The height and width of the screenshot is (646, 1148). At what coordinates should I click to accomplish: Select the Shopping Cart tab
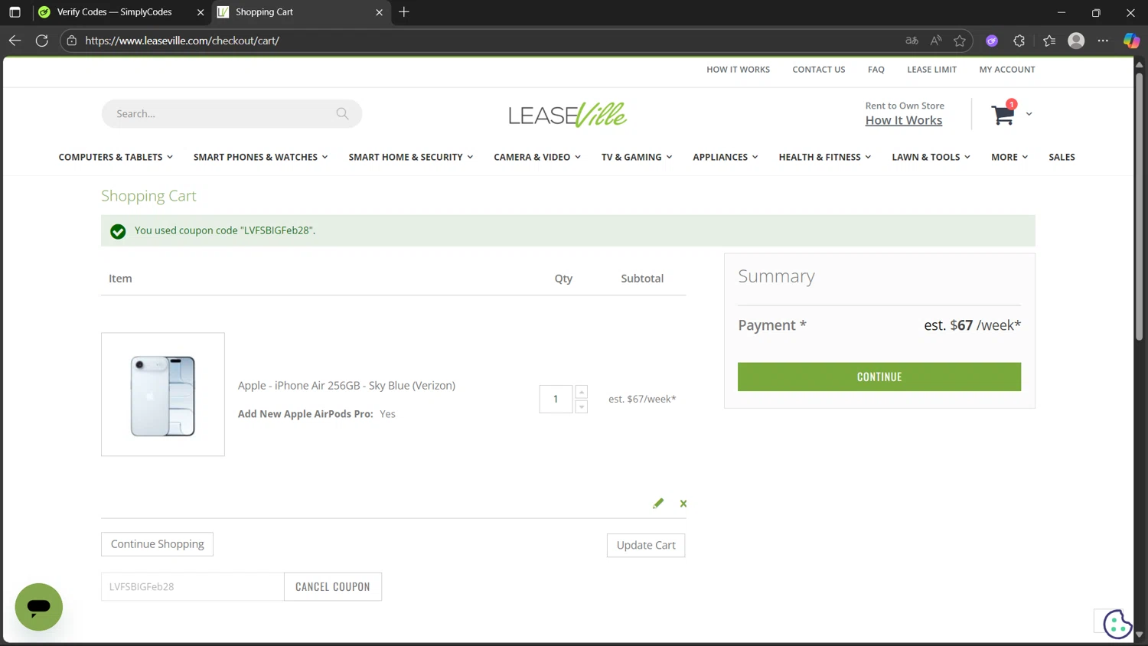click(302, 12)
